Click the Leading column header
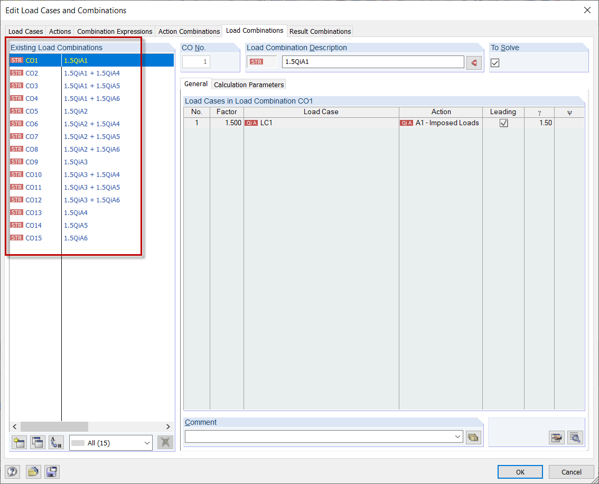599x484 pixels. (x=503, y=112)
